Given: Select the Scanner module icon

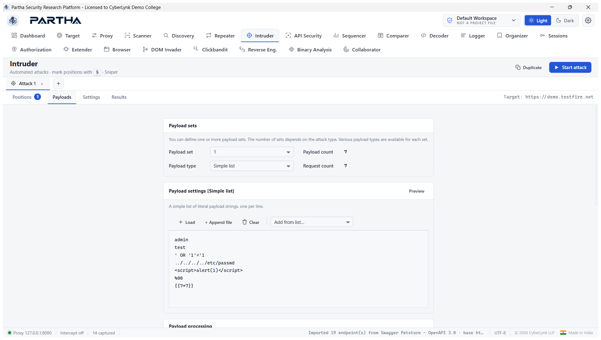Looking at the screenshot, I should (x=127, y=36).
